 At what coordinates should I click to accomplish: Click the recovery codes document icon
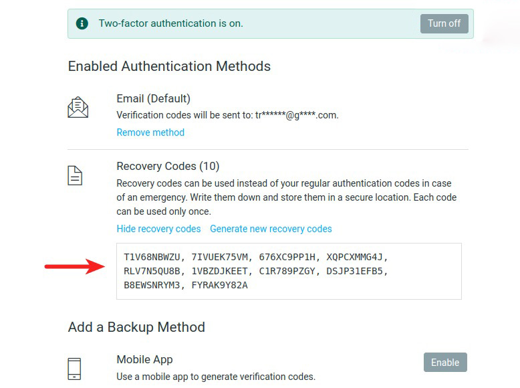[76, 175]
